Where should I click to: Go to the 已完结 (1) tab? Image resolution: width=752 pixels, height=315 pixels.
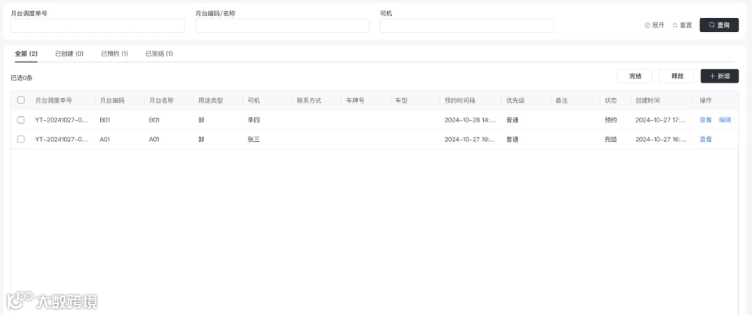click(x=159, y=54)
